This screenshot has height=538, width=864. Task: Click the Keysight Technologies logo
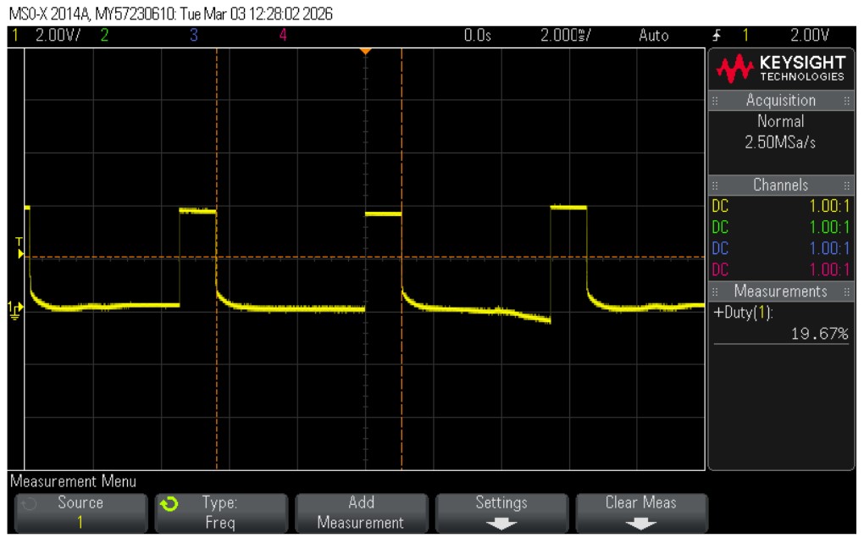781,69
